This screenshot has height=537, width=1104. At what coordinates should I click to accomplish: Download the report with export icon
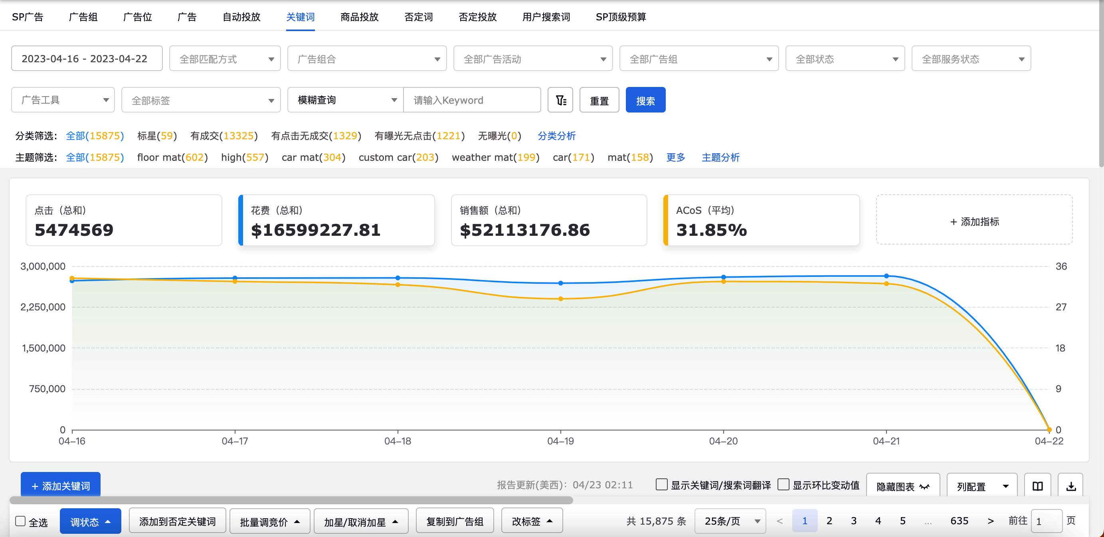click(x=1070, y=486)
